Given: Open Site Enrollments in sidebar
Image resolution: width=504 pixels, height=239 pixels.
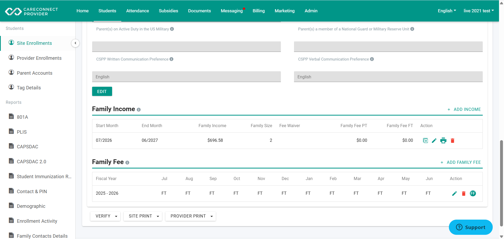Looking at the screenshot, I should coord(34,43).
